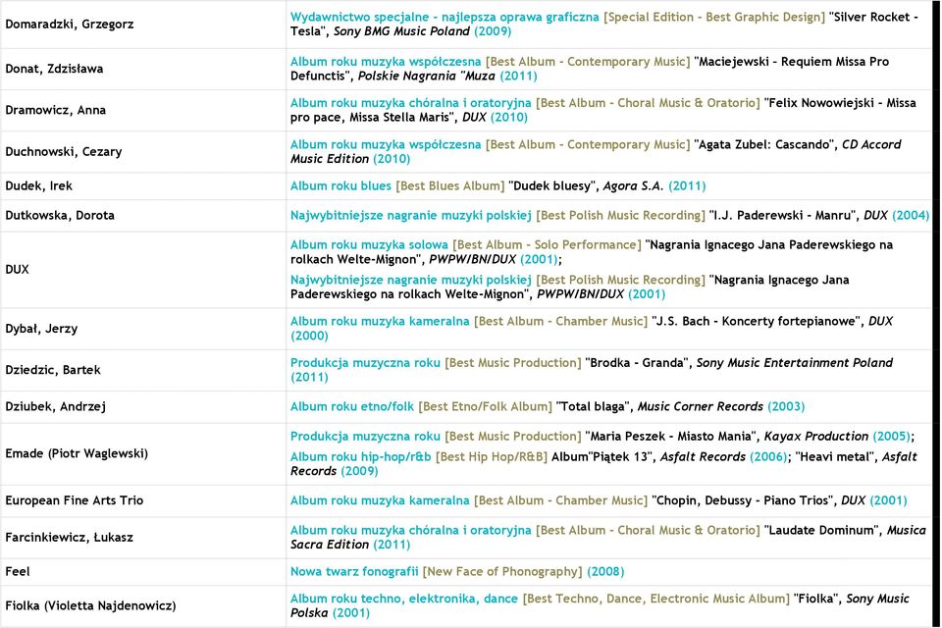Click '[New Face of Phonography]' translation text
Image resolution: width=942 pixels, height=628 pixels.
[x=502, y=571]
